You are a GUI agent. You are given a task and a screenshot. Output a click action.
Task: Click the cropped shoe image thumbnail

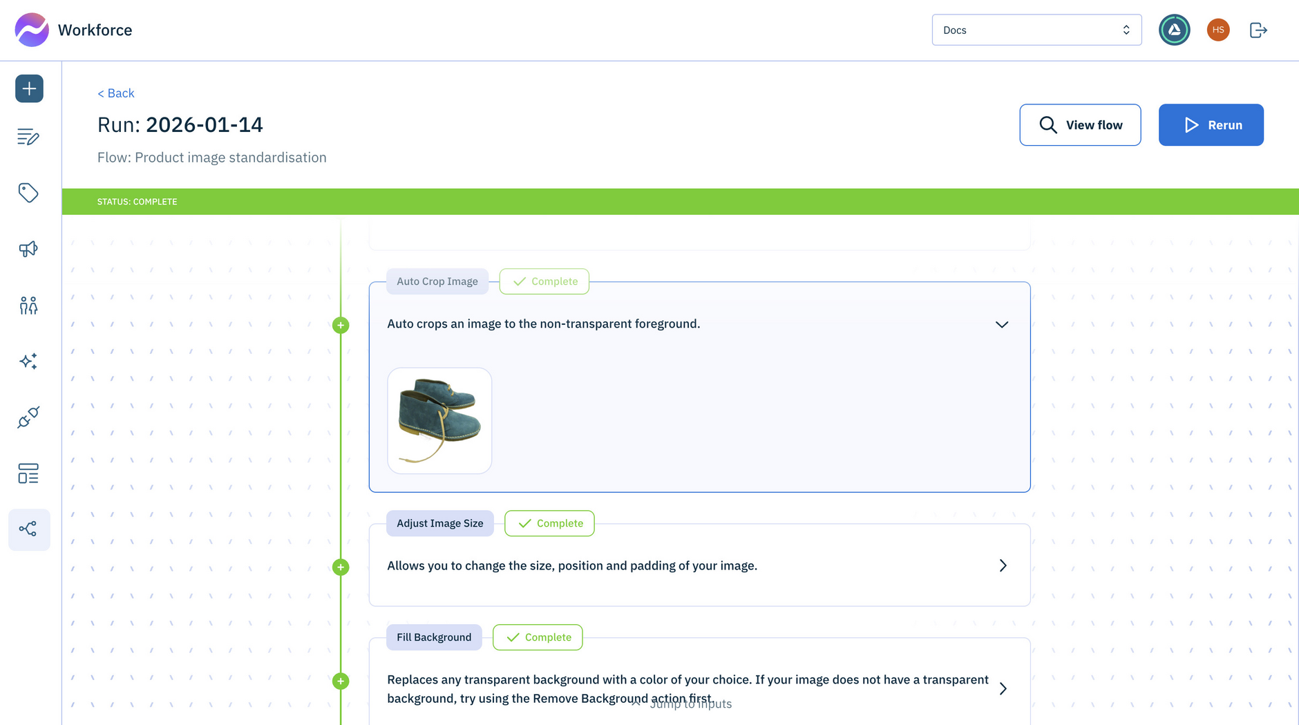click(439, 420)
